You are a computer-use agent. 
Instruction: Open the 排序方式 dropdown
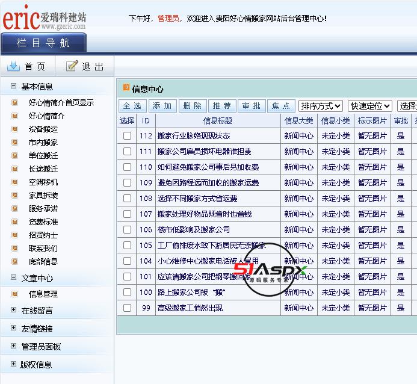[x=321, y=106]
